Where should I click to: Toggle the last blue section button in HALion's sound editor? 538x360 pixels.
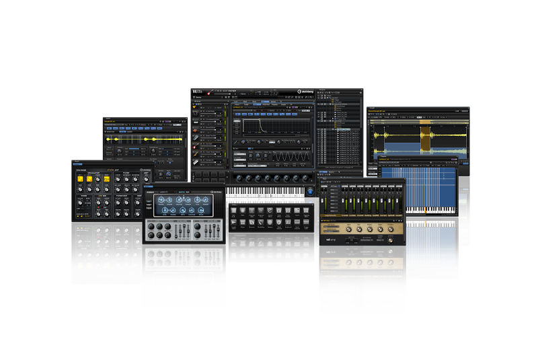(x=295, y=114)
